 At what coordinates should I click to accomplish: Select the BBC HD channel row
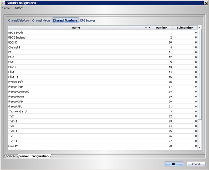(x=102, y=42)
